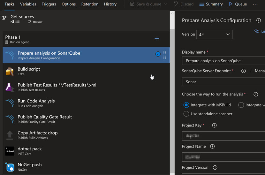Click the NuGet icon
265x175 pixels.
pyautogui.click(x=10, y=167)
